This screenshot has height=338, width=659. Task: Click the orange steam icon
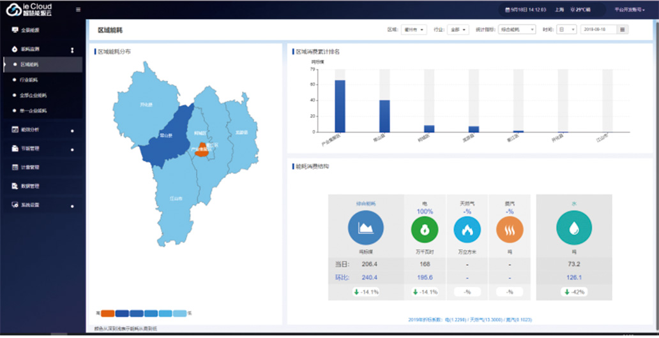tap(510, 230)
